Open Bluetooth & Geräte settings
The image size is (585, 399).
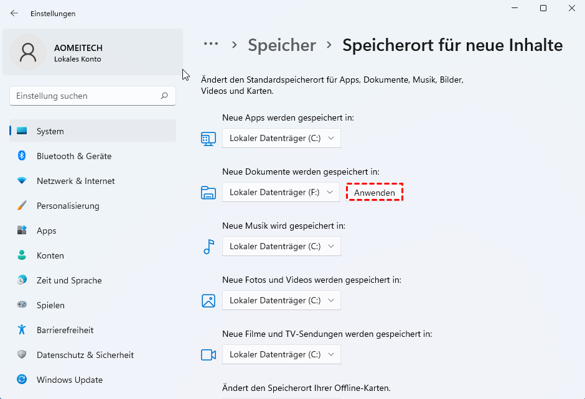(73, 156)
